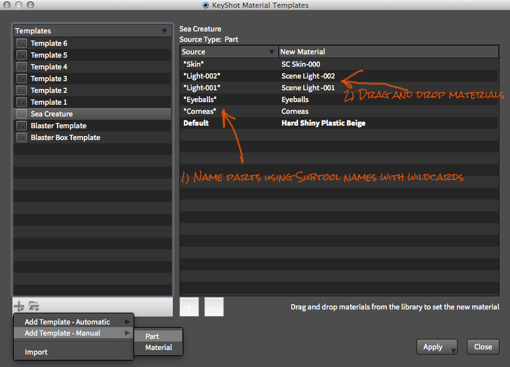Select Template 3 in the list
This screenshot has height=367, width=510.
(49, 79)
